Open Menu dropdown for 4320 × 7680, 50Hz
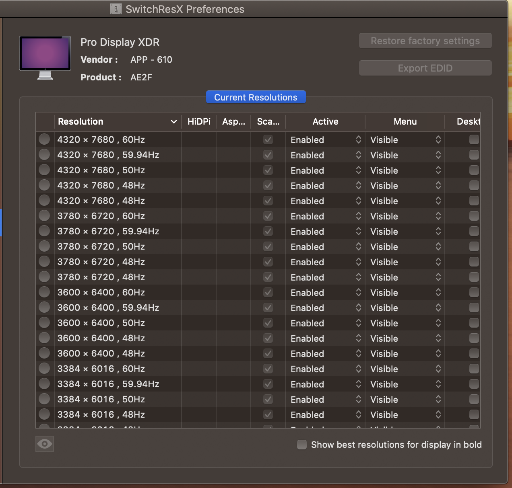This screenshot has height=488, width=512. pos(405,170)
